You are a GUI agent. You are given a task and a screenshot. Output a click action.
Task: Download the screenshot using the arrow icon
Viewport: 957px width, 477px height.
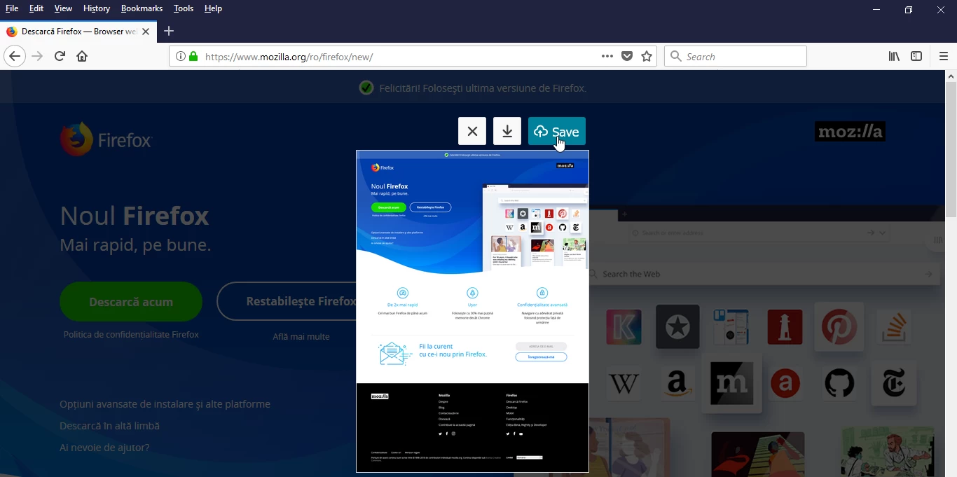tap(507, 131)
